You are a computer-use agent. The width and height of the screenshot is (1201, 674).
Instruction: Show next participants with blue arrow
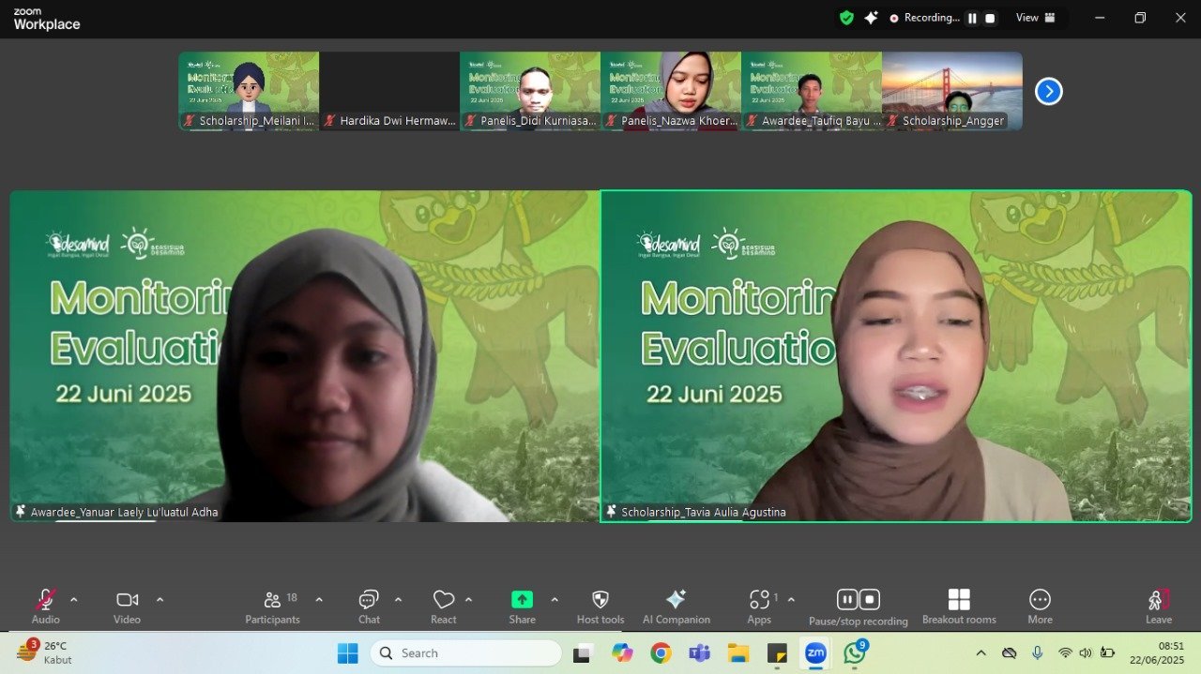[1048, 91]
